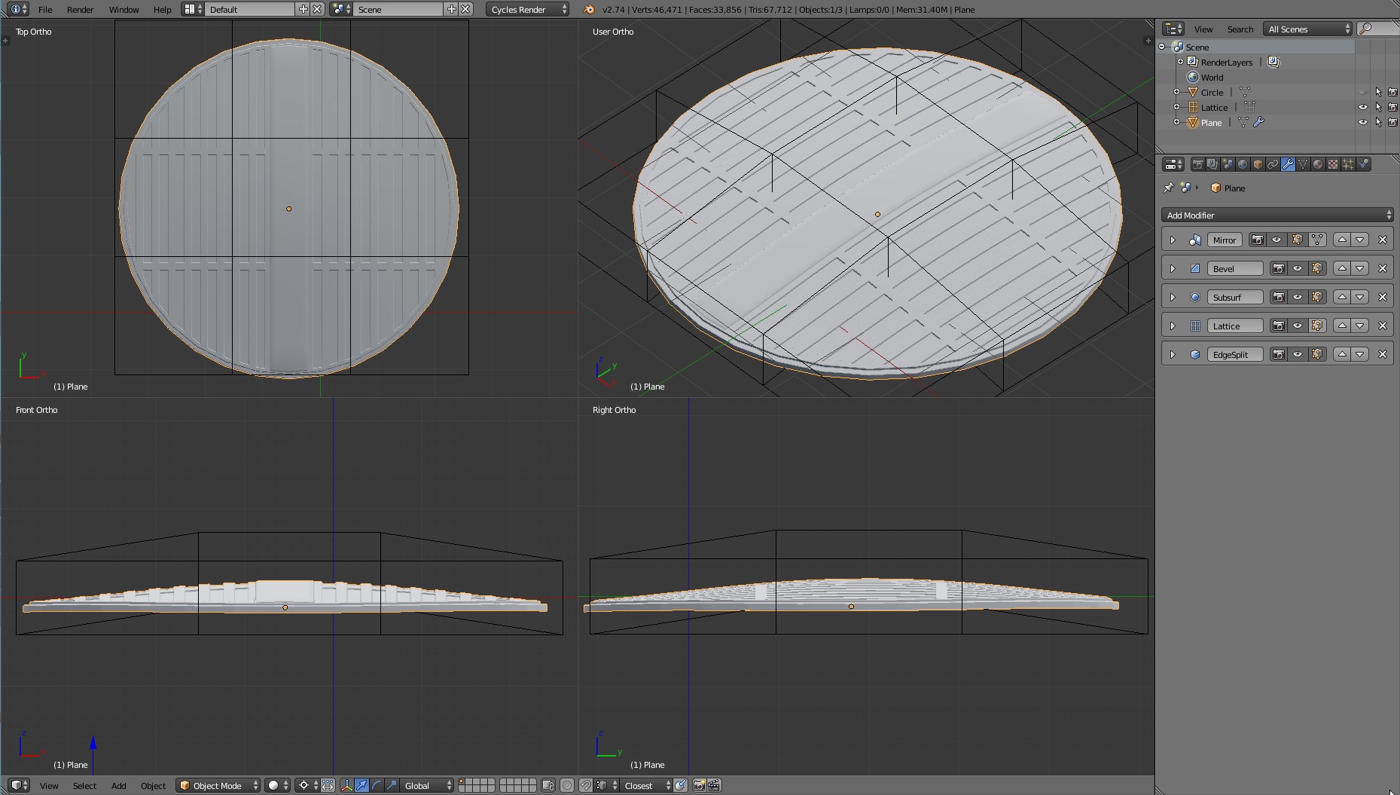Move the Bevel modifier up
Screen dimensions: 1400x795
point(1342,268)
